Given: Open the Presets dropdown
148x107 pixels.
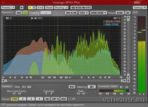Looking at the screenshot, I should point(8,8).
